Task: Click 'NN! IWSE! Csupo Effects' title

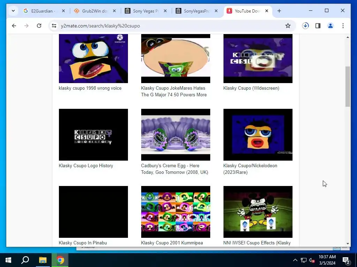Action: [x=257, y=243]
